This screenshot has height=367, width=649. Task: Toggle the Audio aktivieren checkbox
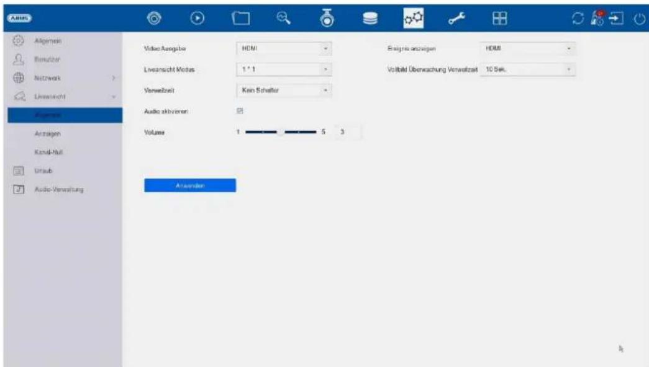pos(240,111)
